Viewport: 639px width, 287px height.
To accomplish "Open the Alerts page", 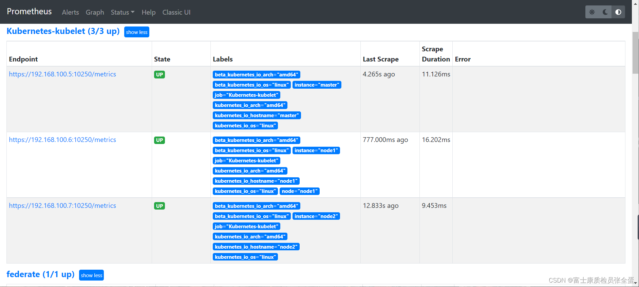I will (70, 12).
